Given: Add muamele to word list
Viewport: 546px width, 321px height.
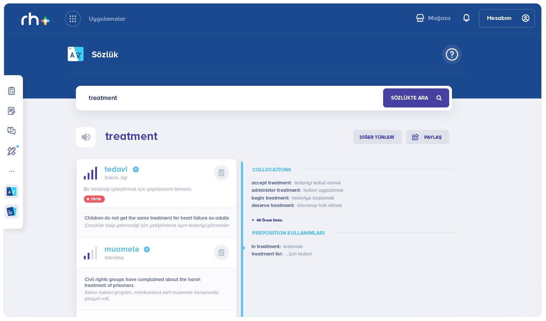Looking at the screenshot, I should [x=221, y=253].
